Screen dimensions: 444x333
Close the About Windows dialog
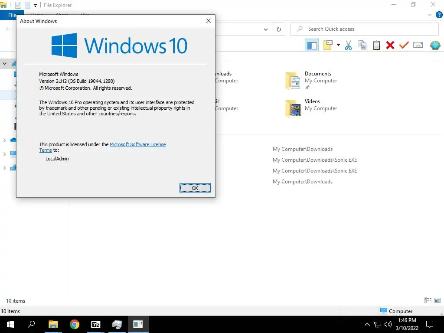[x=209, y=21]
